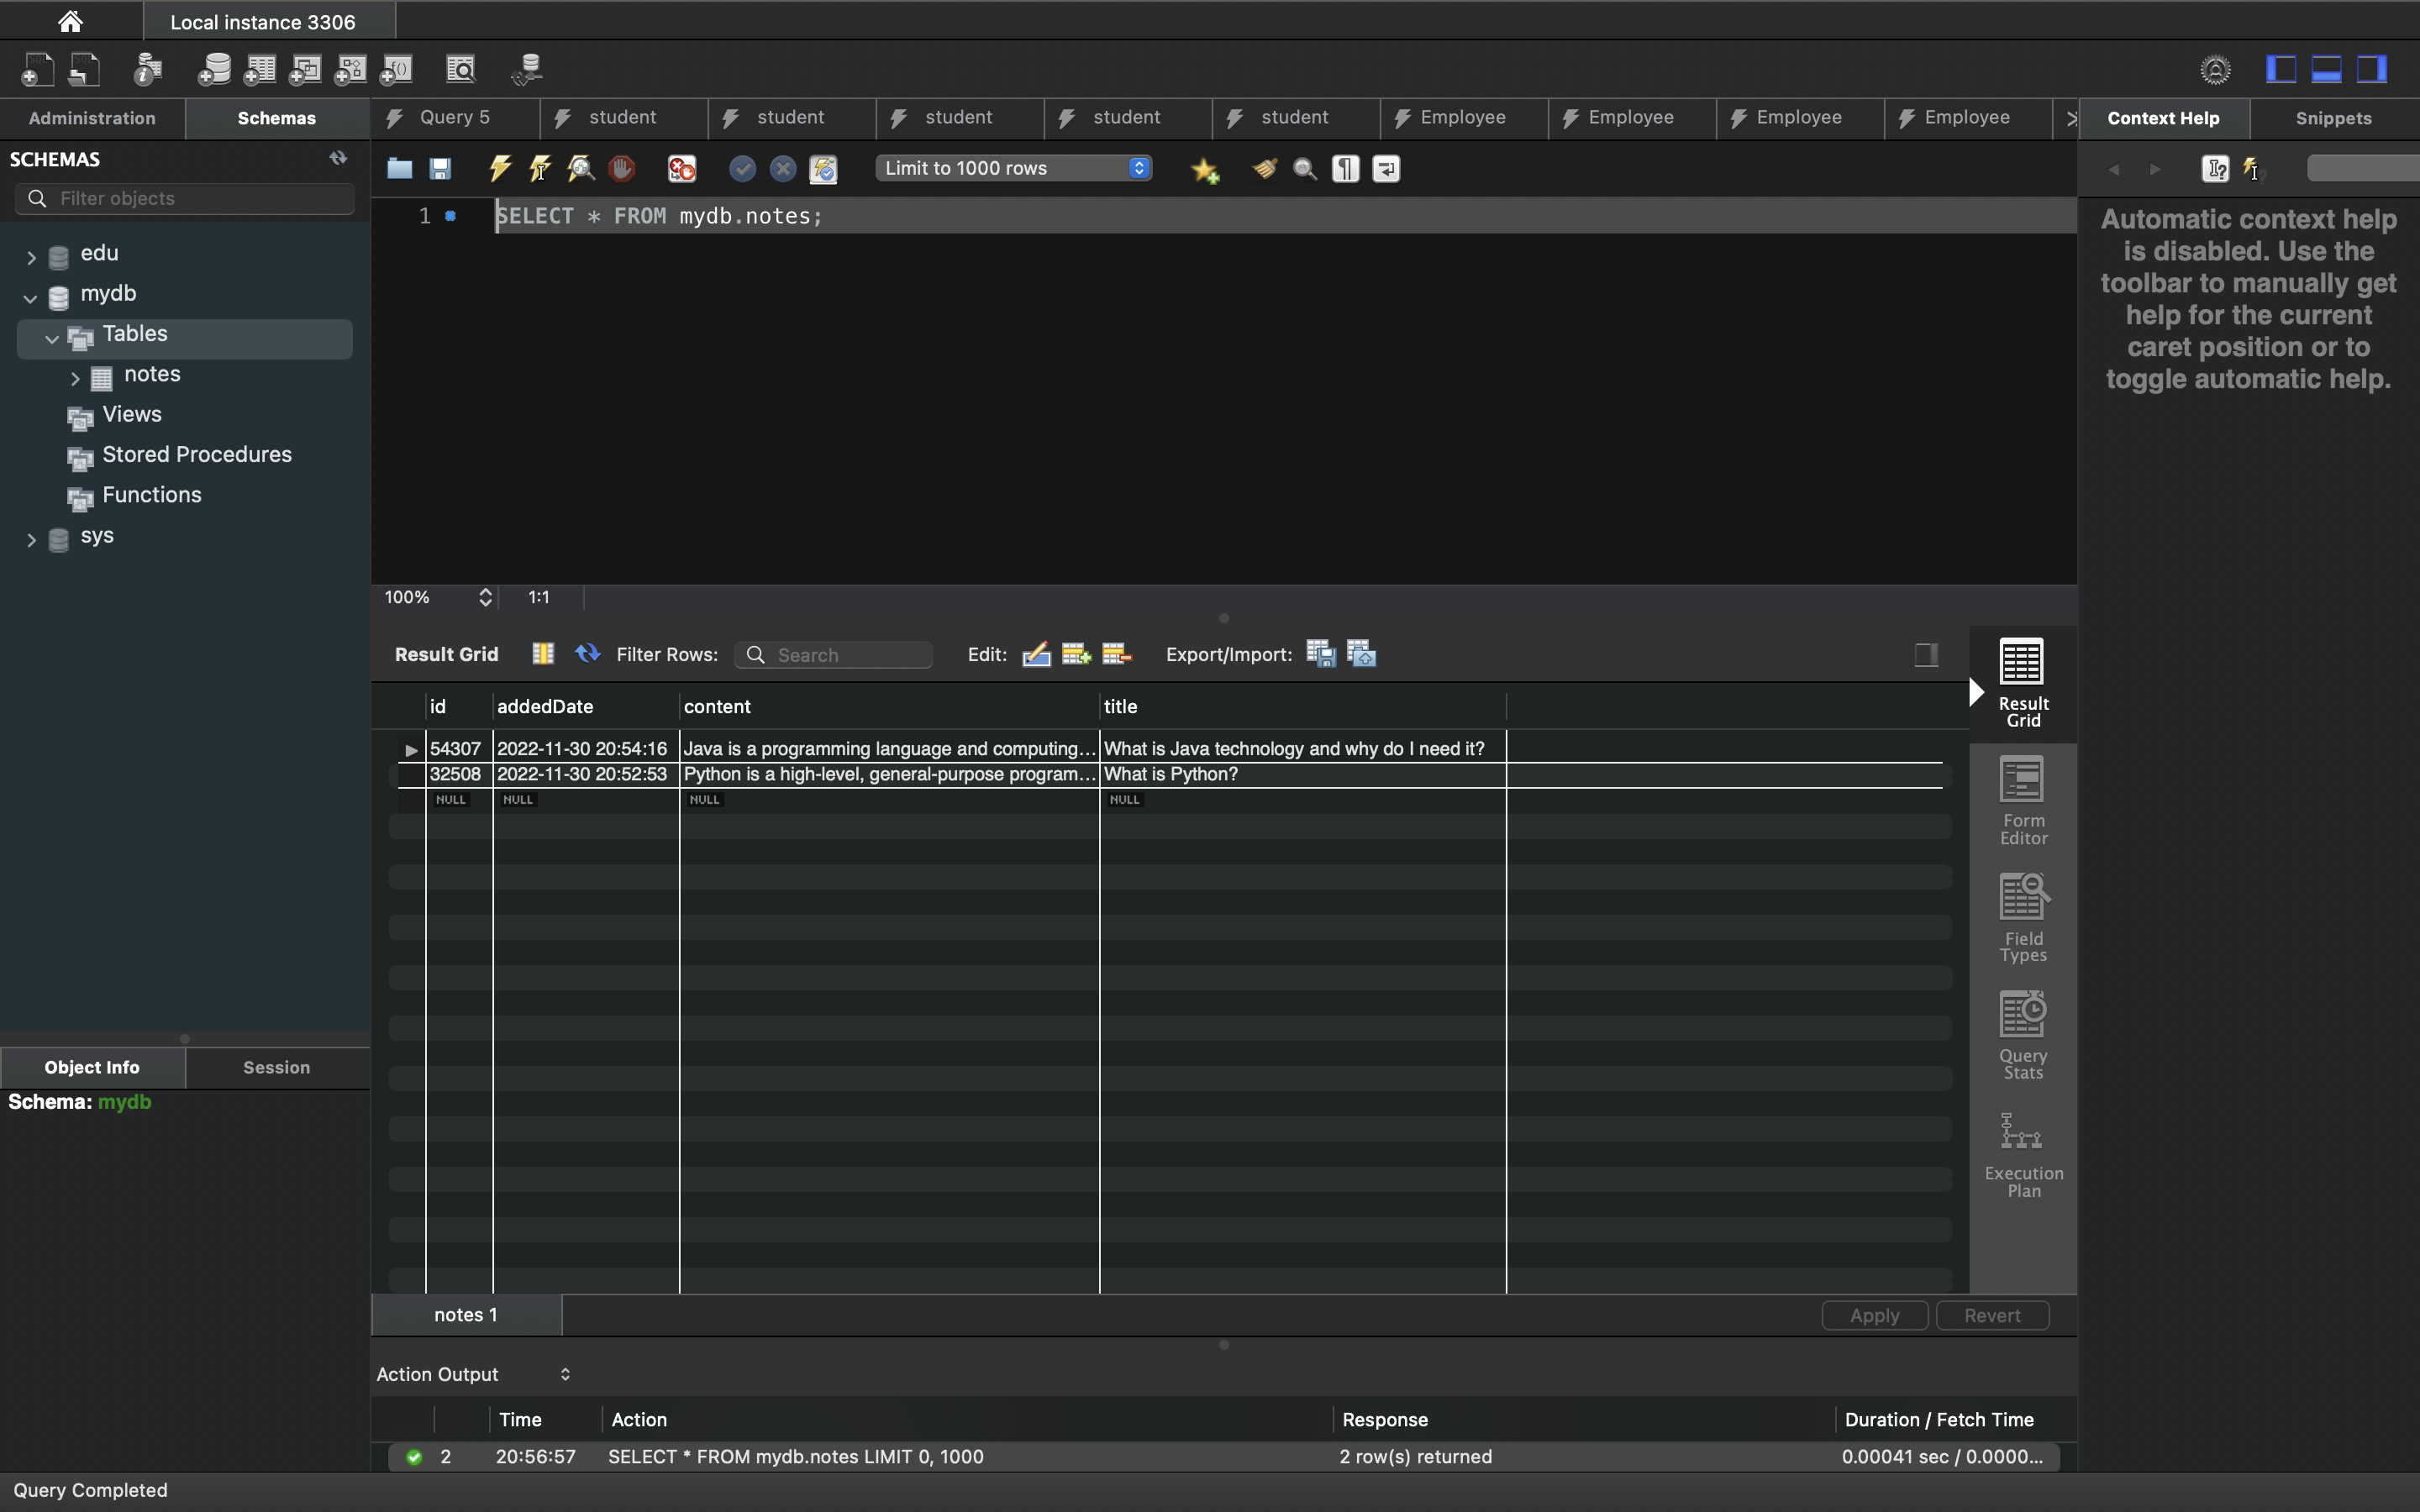Collapse the mydb schema
The width and height of the screenshot is (2420, 1512).
[x=30, y=297]
